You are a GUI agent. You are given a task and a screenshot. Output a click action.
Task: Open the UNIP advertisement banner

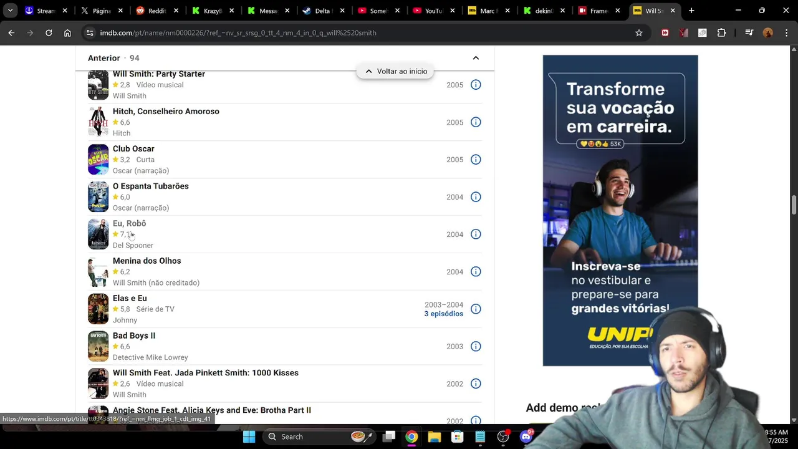click(x=620, y=211)
